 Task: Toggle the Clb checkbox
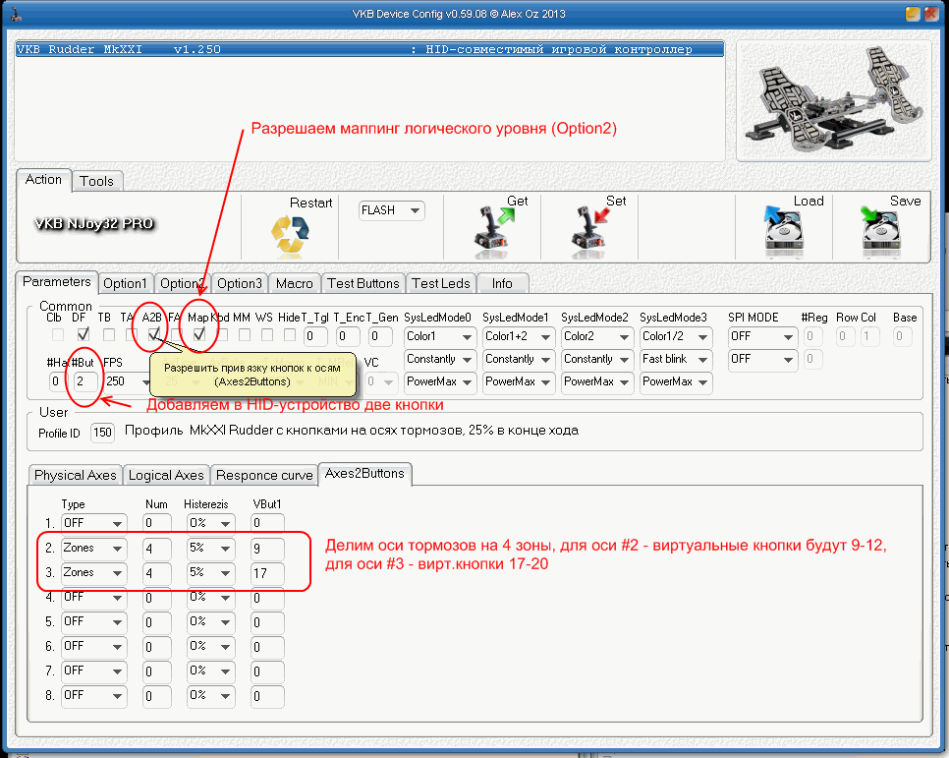click(58, 335)
